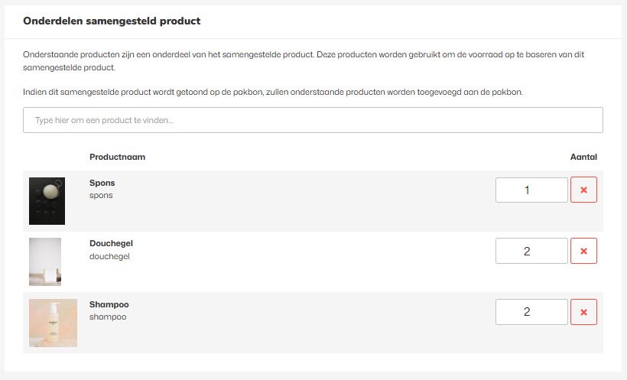
Task: Click the pakbon explanation paragraph
Action: pyautogui.click(x=273, y=92)
